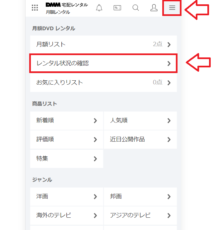Open search magnifier icon
The height and width of the screenshot is (230, 218).
point(136,8)
